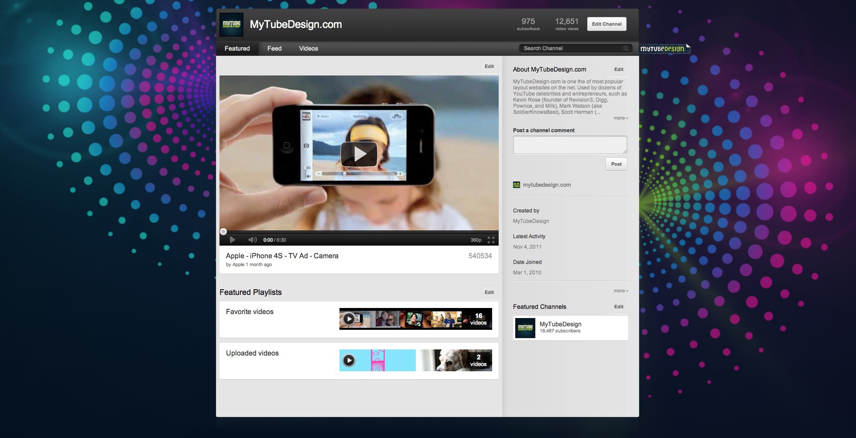Click the mytubedesign.com site favicon
856x438 pixels.
[x=517, y=185]
